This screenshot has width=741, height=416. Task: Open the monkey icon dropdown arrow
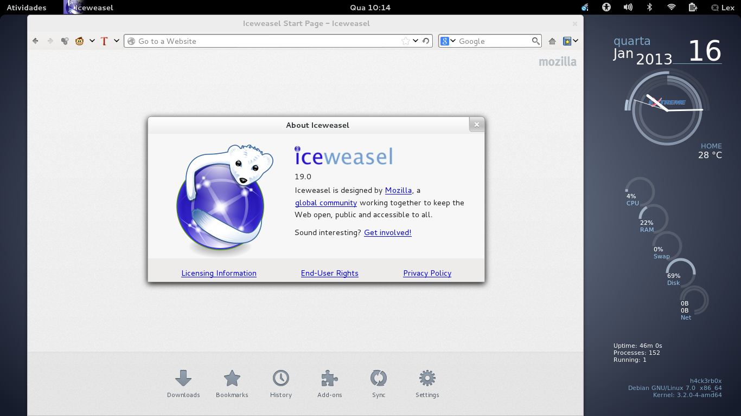pos(92,41)
